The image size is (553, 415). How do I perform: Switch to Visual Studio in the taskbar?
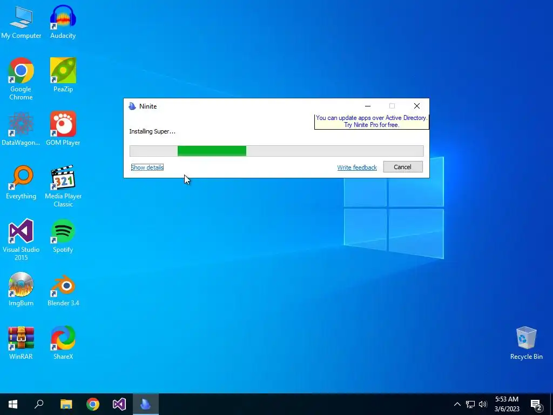click(119, 404)
